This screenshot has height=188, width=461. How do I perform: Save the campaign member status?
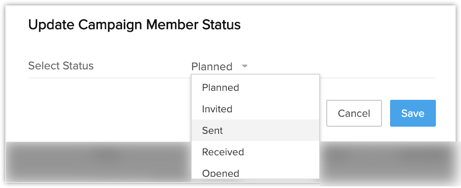(x=413, y=113)
